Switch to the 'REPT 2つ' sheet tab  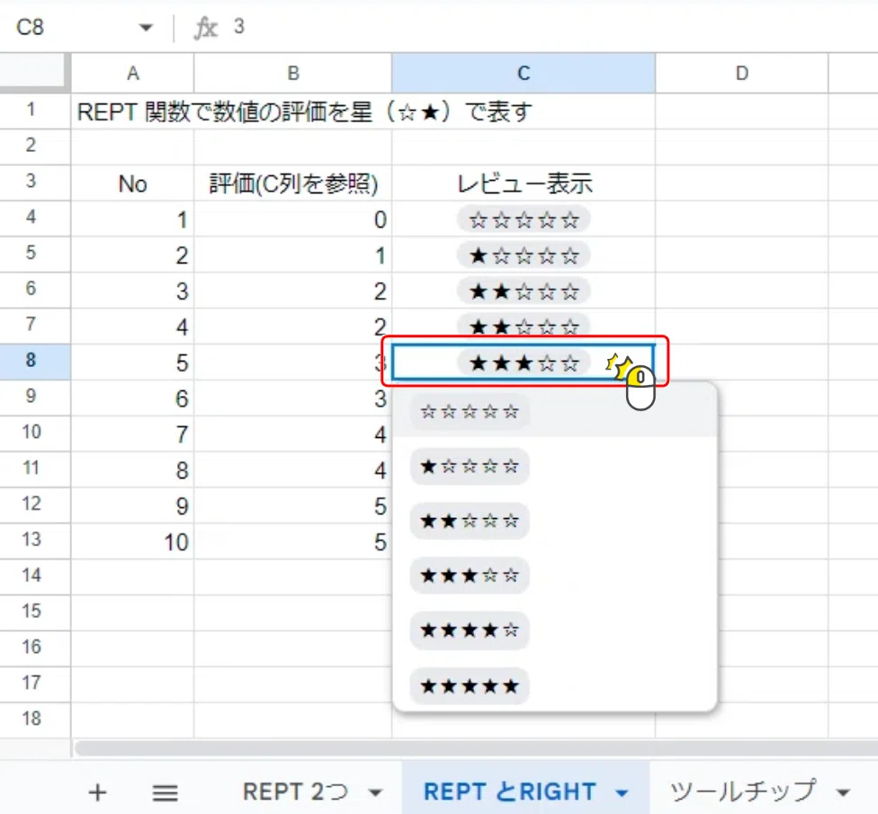(x=296, y=792)
